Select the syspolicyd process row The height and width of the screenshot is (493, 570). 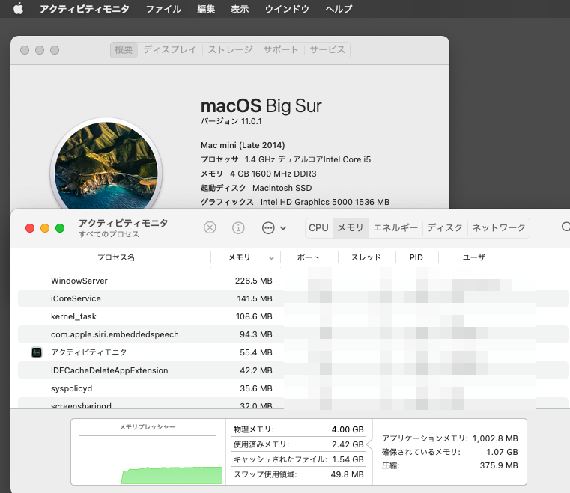pyautogui.click(x=293, y=388)
